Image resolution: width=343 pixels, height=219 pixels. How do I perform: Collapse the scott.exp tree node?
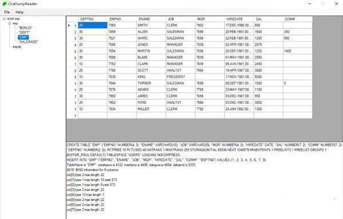pyautogui.click(x=4, y=19)
